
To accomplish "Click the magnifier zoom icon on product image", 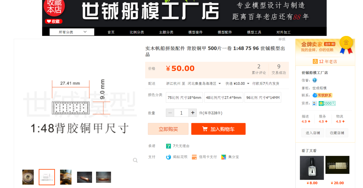I will (x=135, y=160).
